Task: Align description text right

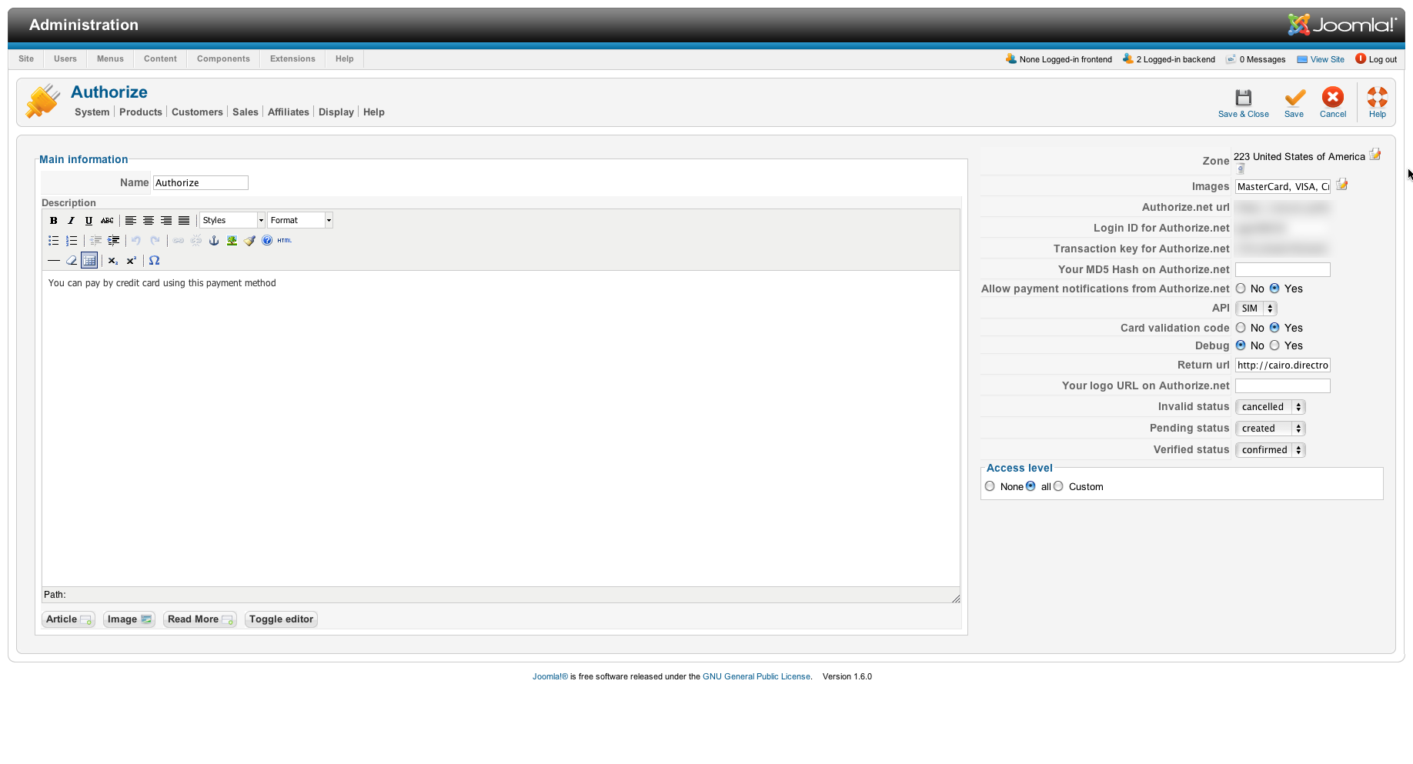Action: coord(166,220)
